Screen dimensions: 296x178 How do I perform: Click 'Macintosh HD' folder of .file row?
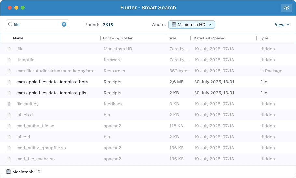[118, 49]
